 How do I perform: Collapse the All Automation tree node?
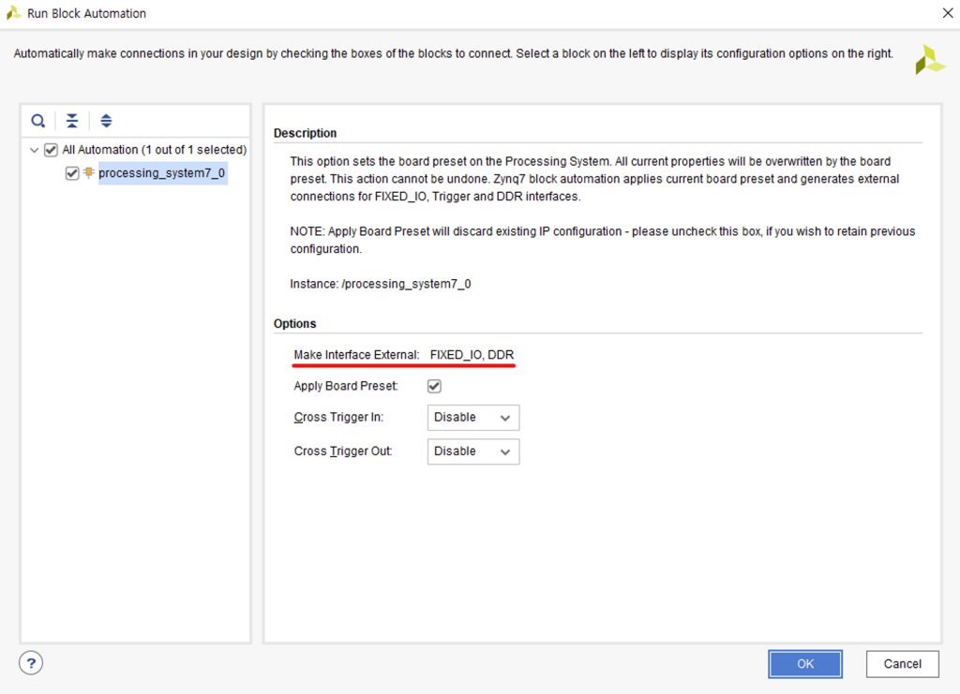35,150
